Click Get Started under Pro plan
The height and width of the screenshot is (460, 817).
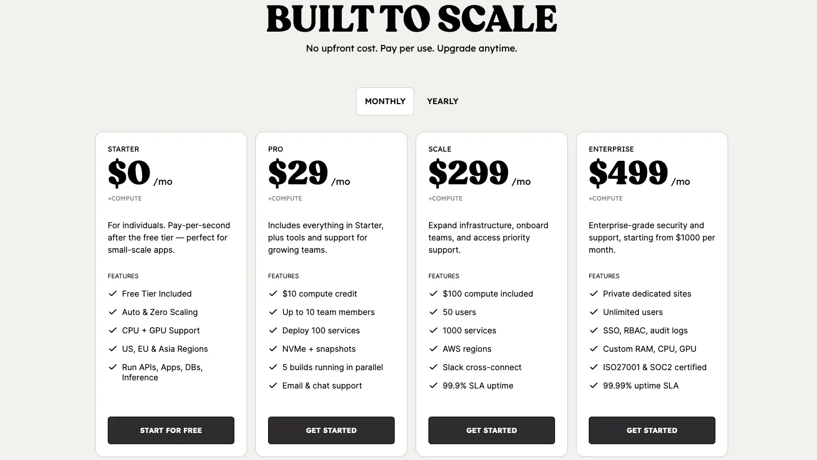331,430
